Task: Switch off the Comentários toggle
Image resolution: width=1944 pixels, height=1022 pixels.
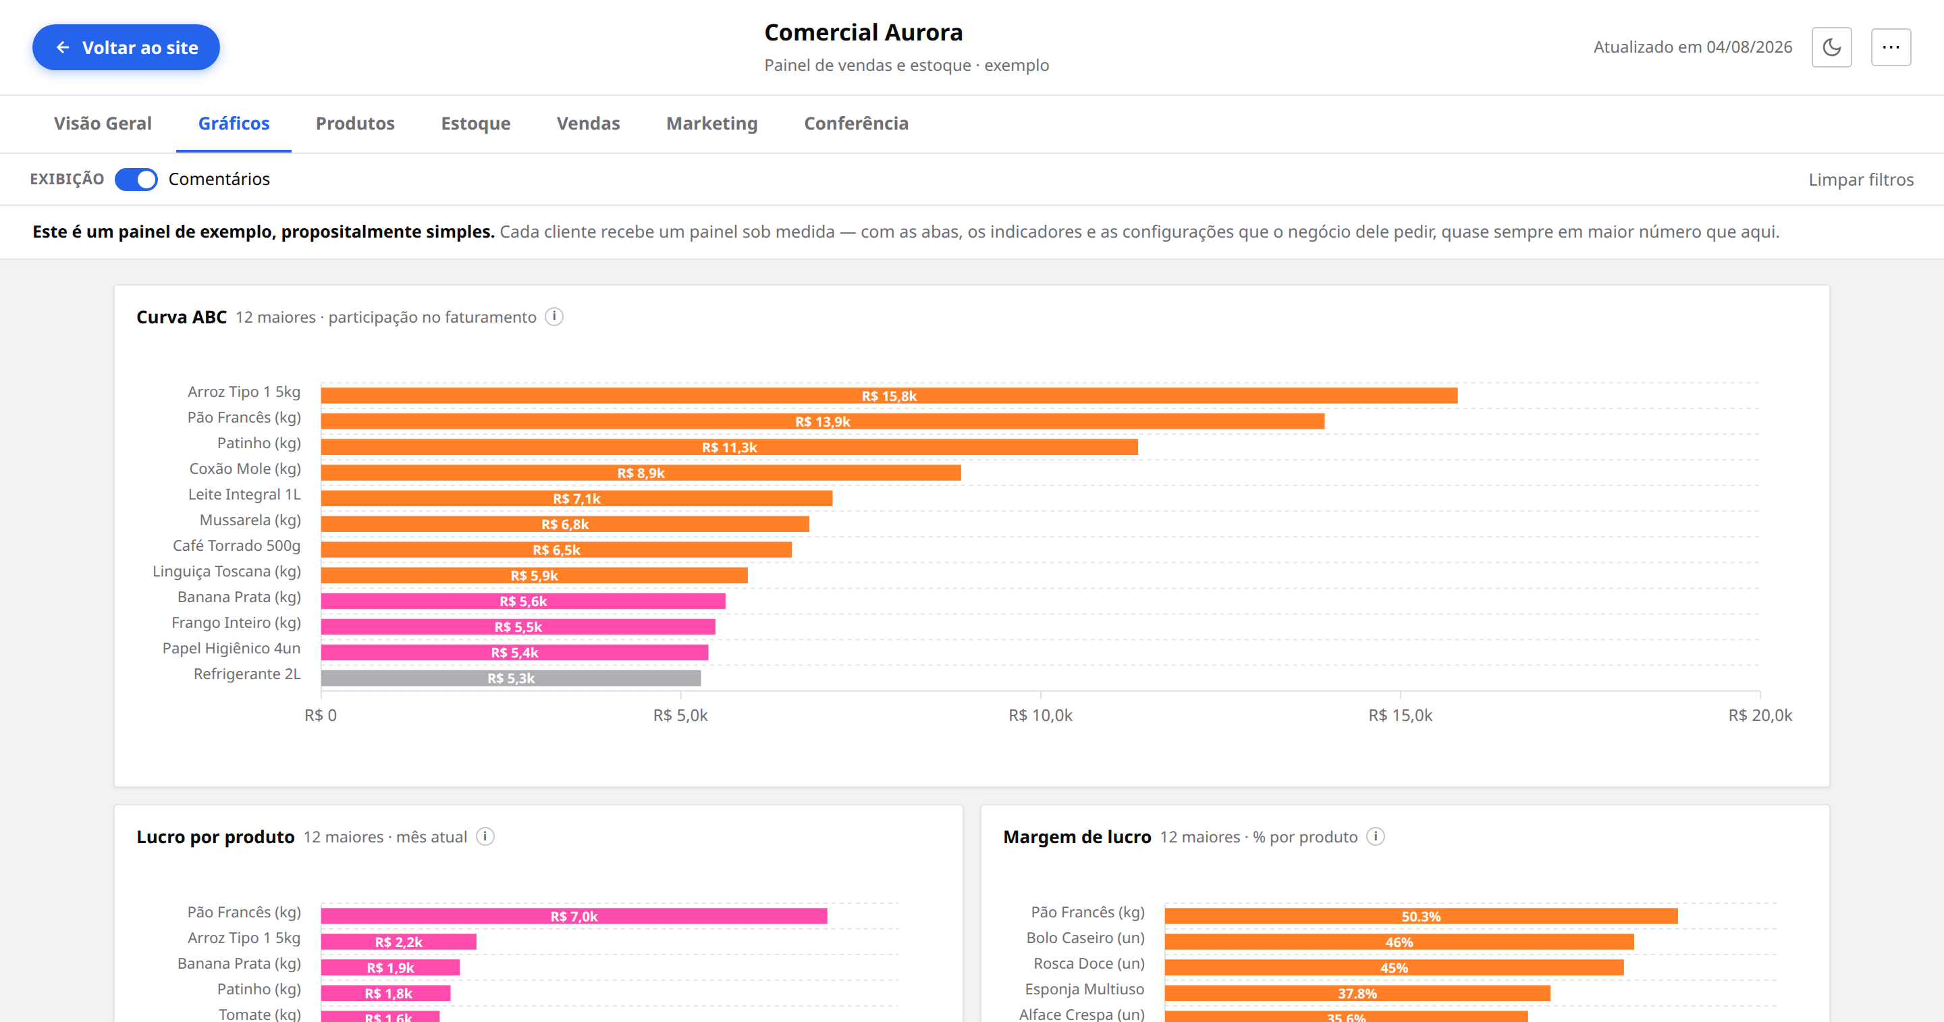Action: (x=136, y=180)
